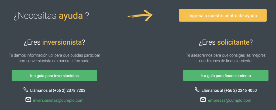Click the envelope icon next to inversionistas@cumplo.com

point(28,100)
